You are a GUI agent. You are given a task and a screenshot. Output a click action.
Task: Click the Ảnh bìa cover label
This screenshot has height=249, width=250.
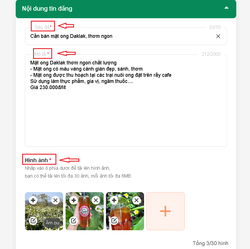click(x=52, y=223)
